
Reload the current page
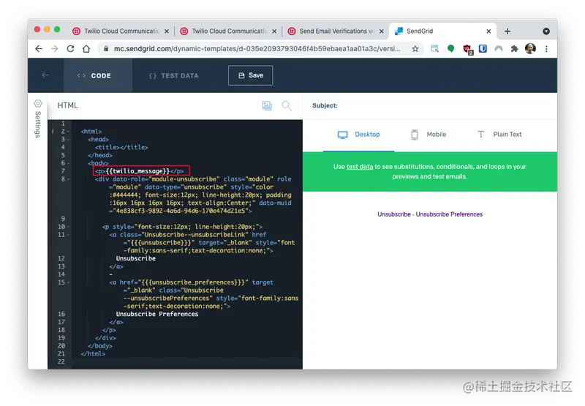coord(70,48)
